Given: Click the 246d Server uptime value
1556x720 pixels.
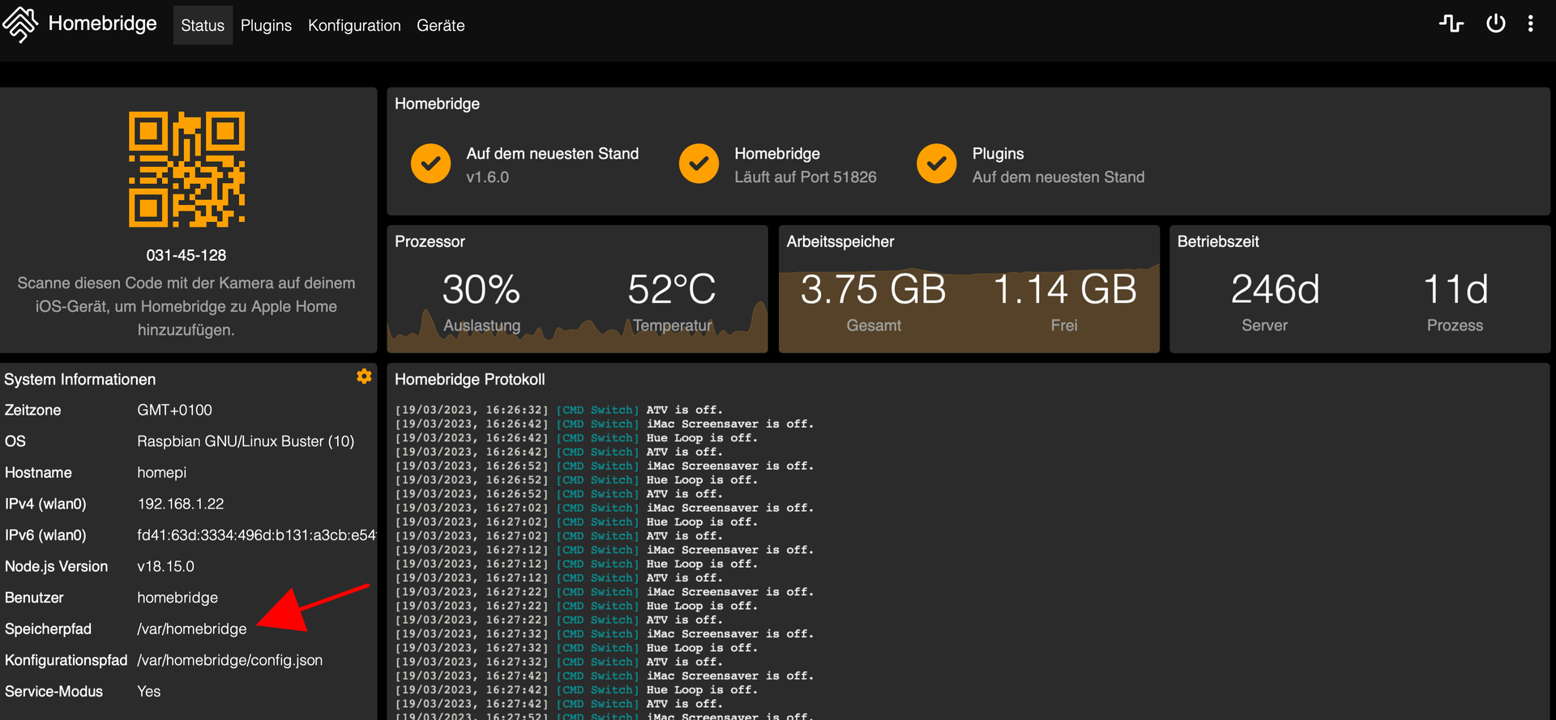Looking at the screenshot, I should click(1276, 289).
